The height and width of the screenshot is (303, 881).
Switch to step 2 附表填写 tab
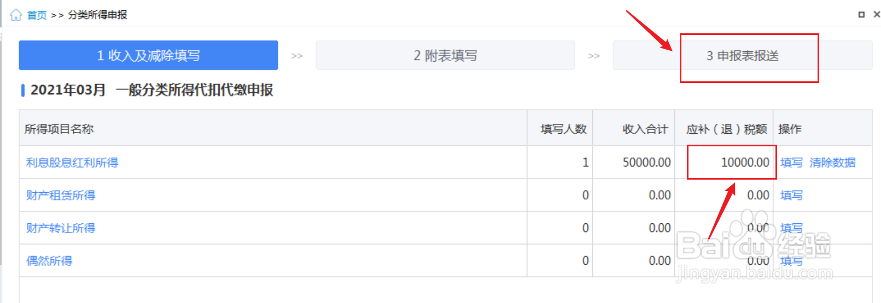click(x=445, y=55)
